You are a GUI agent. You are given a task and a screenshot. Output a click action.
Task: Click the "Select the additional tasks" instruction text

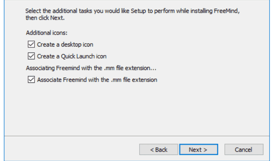[132, 11]
